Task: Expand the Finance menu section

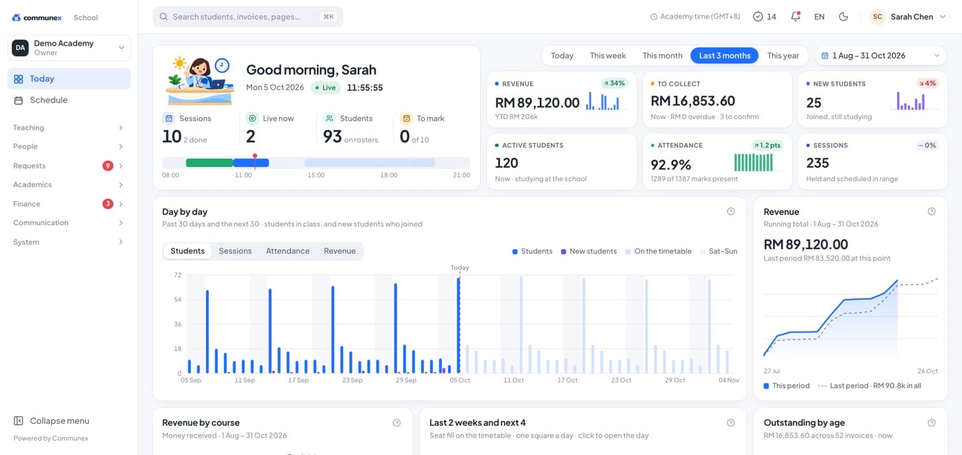Action: 69,204
